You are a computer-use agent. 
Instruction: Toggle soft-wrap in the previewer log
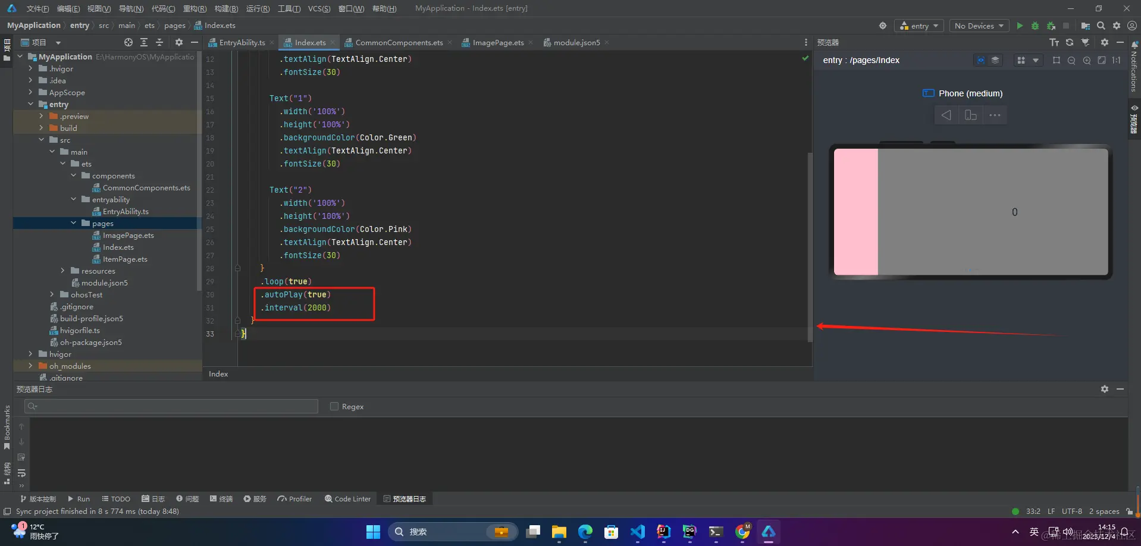click(21, 473)
